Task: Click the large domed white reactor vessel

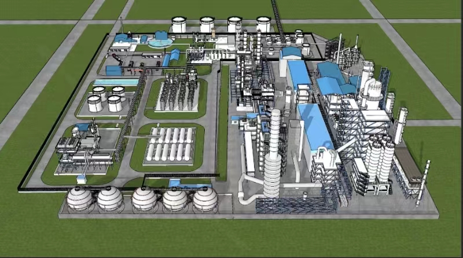Action: click(x=369, y=93)
